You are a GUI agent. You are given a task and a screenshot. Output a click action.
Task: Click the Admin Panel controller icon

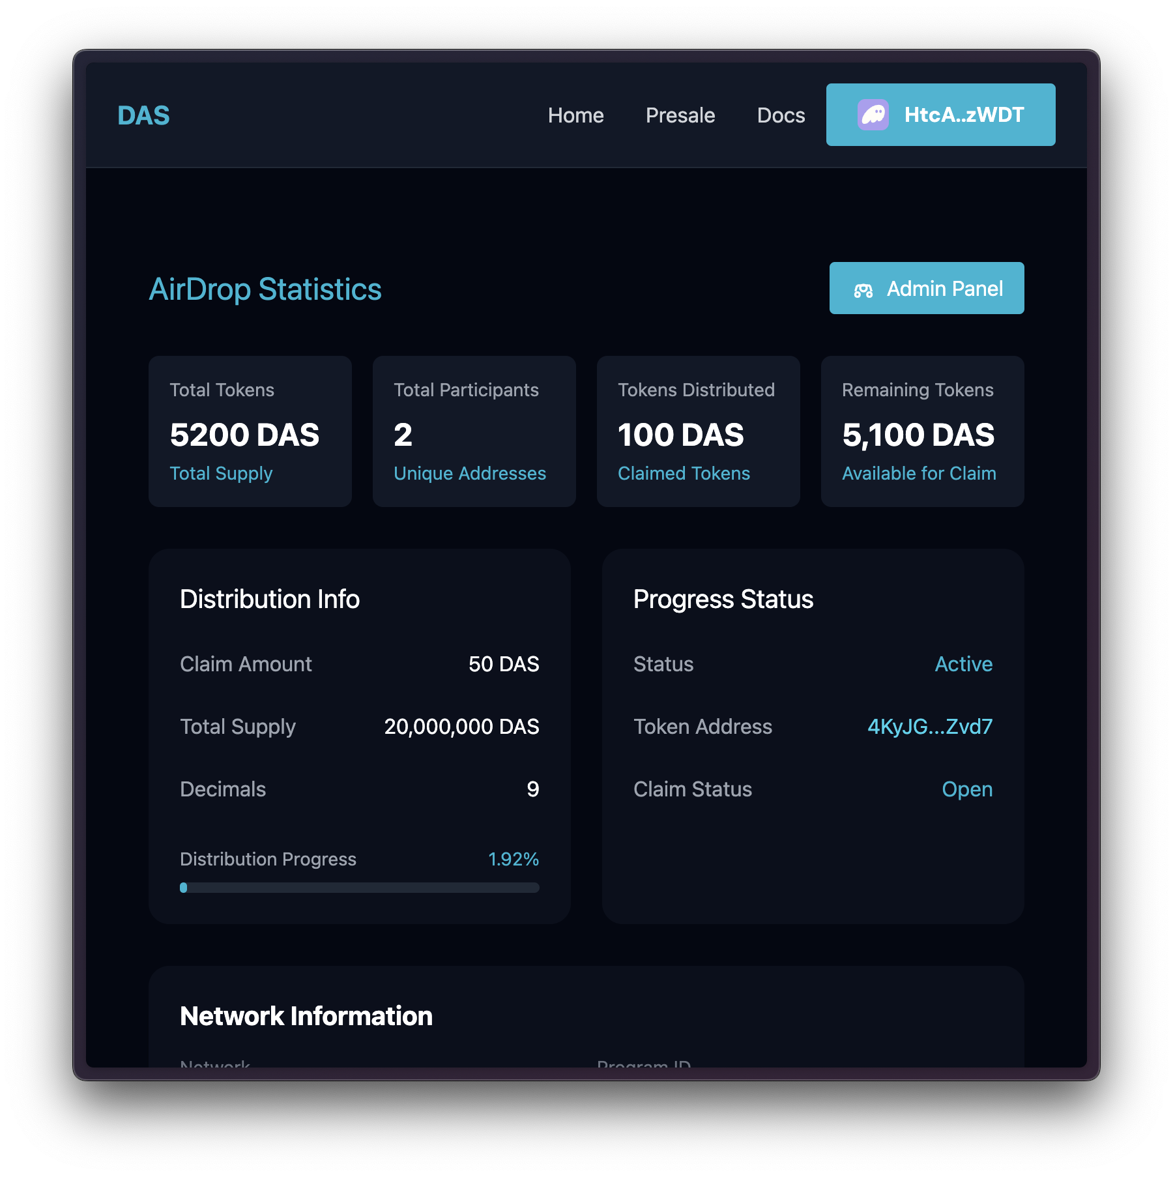click(863, 290)
